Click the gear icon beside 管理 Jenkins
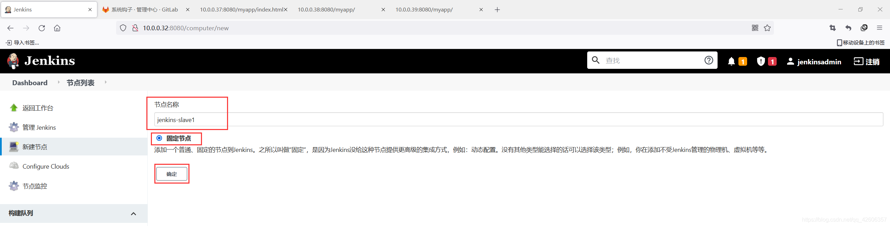This screenshot has width=890, height=226. tap(14, 127)
